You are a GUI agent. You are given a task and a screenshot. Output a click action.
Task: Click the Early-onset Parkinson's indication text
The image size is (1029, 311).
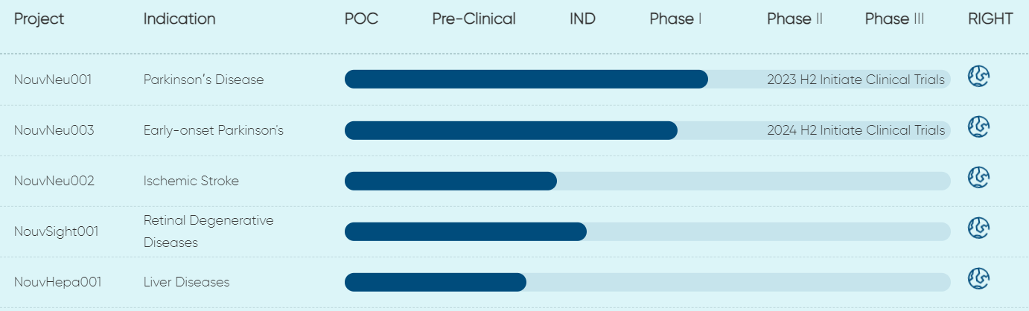(x=214, y=130)
